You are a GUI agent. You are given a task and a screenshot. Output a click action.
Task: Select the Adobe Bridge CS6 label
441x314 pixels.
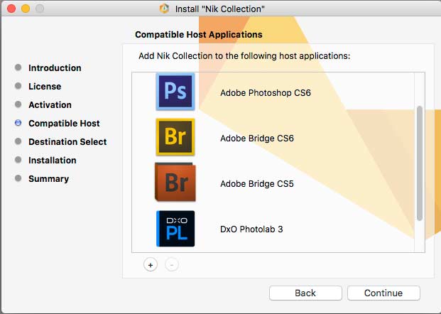257,138
